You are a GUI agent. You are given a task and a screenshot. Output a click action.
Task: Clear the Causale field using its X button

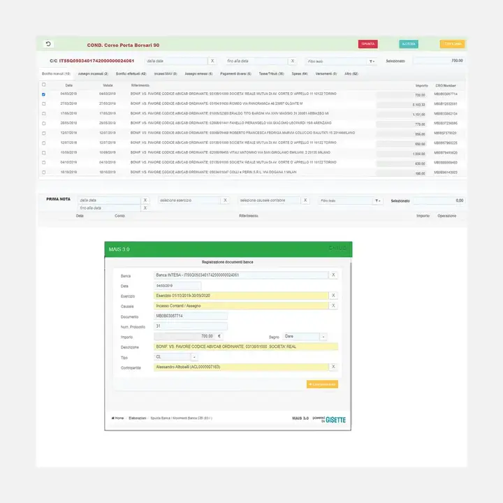pyautogui.click(x=333, y=305)
